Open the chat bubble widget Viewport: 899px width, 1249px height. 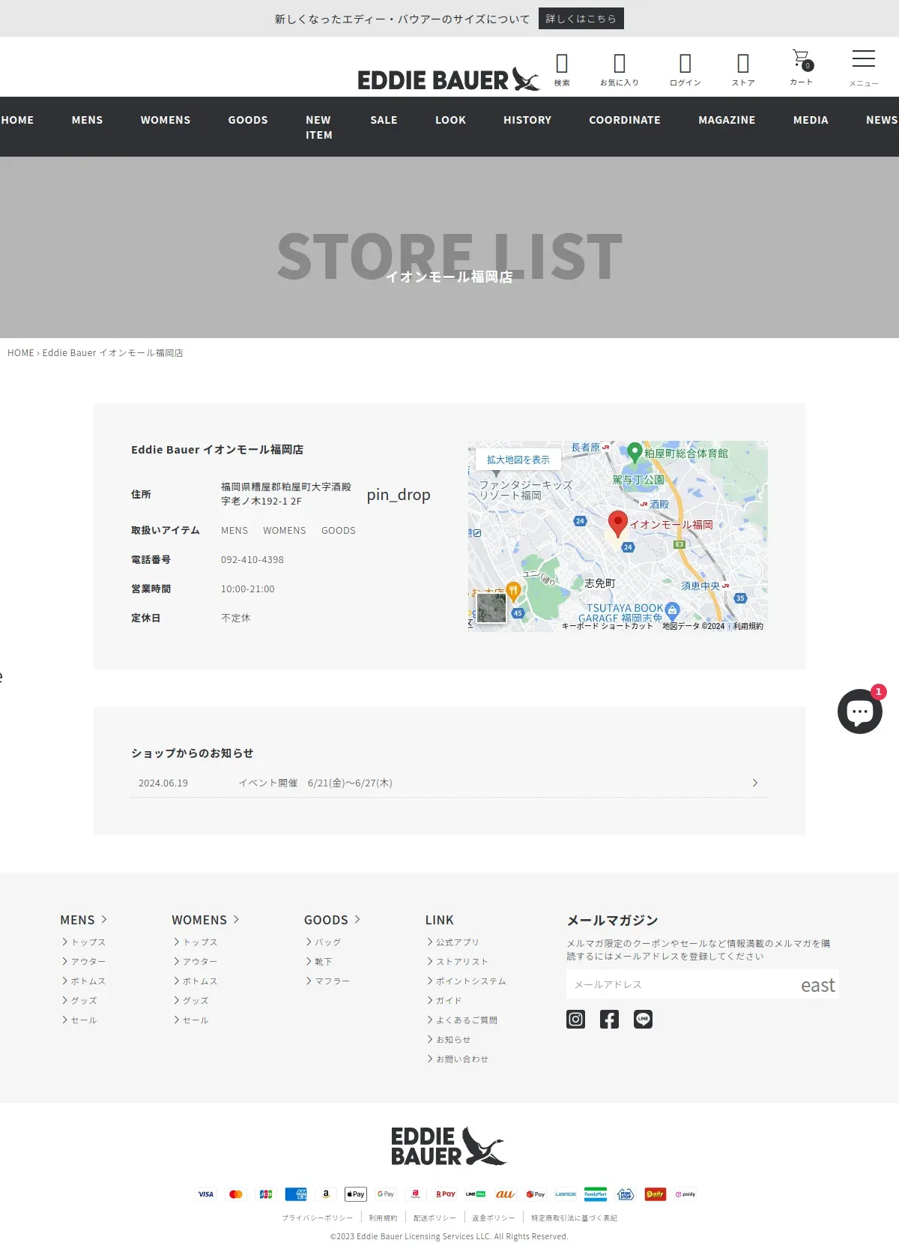860,711
